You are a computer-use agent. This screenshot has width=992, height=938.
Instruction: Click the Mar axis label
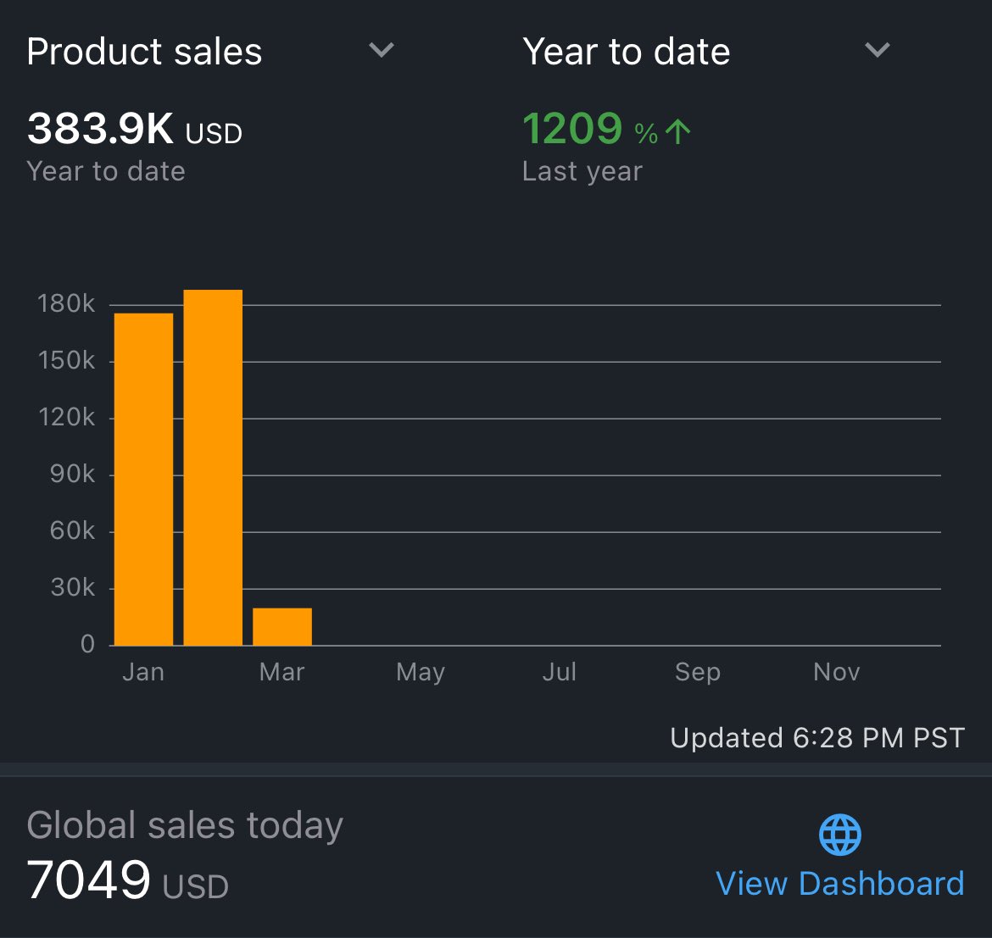point(281,672)
